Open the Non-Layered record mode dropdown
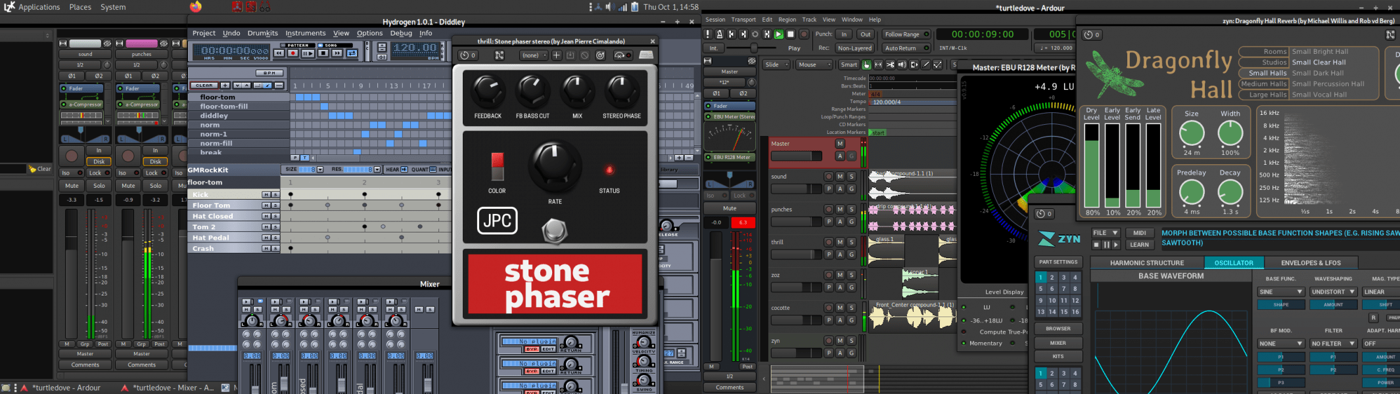This screenshot has width=1400, height=394. click(854, 48)
